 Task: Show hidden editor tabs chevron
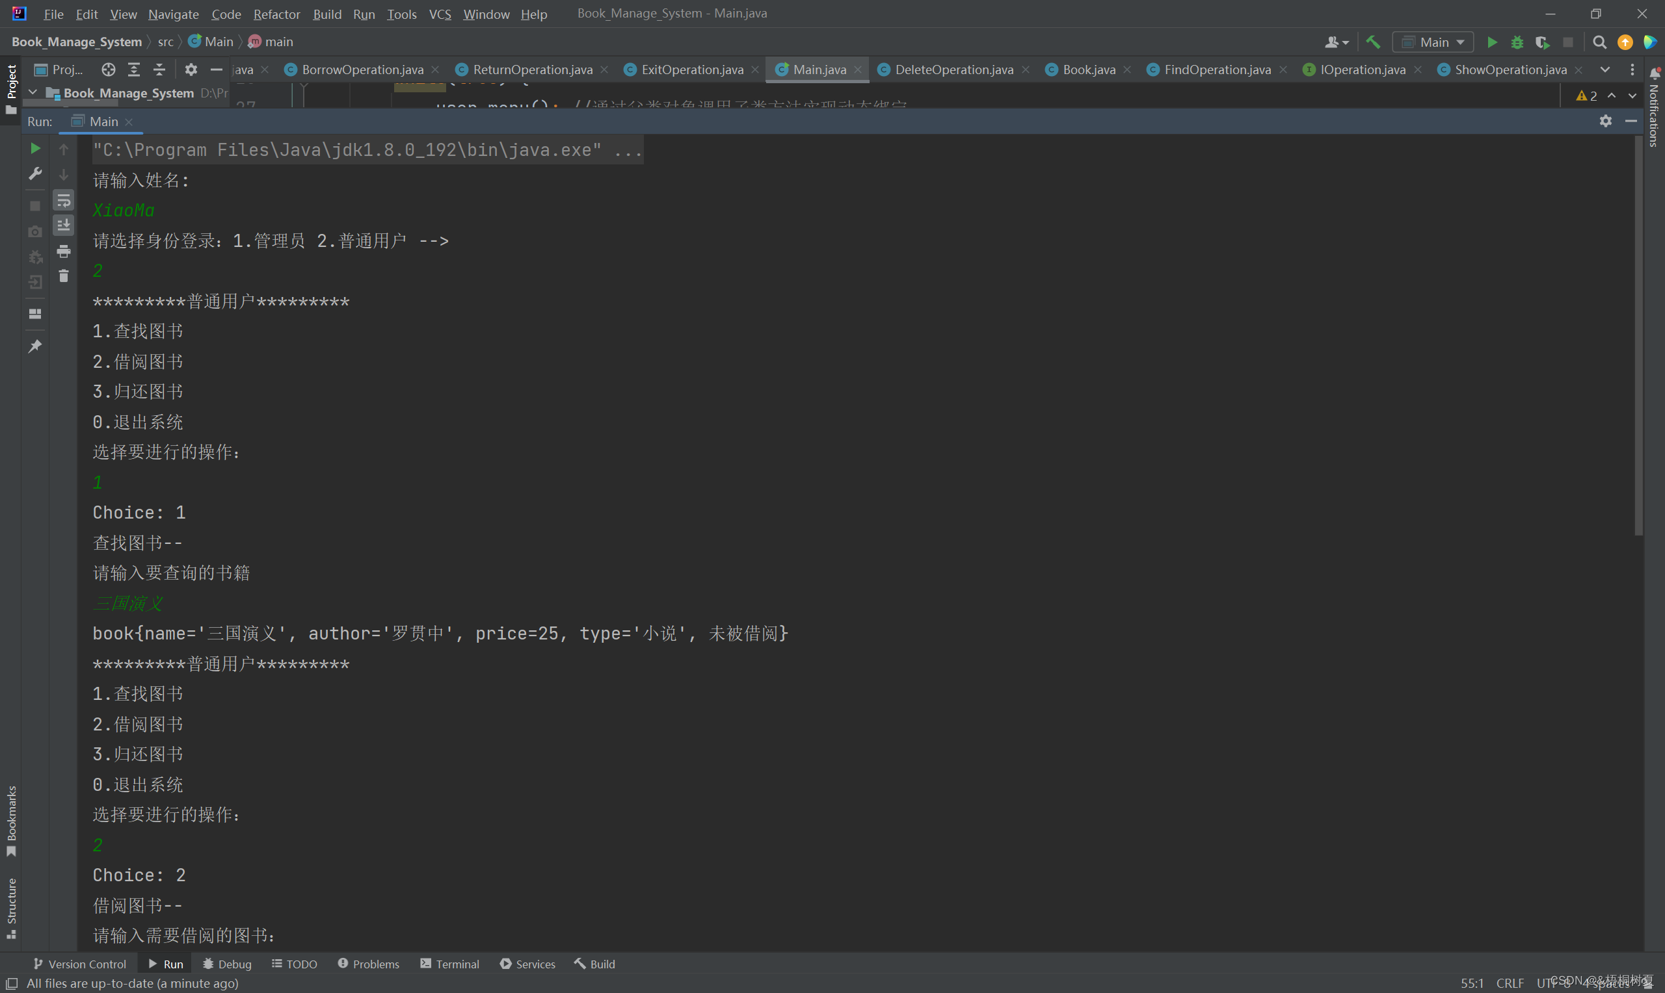click(x=1605, y=70)
